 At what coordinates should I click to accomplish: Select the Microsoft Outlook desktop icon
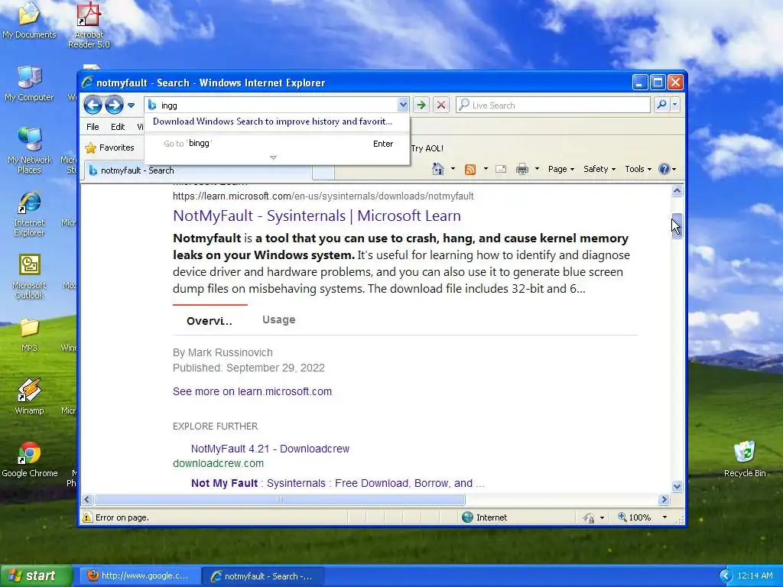click(x=30, y=276)
